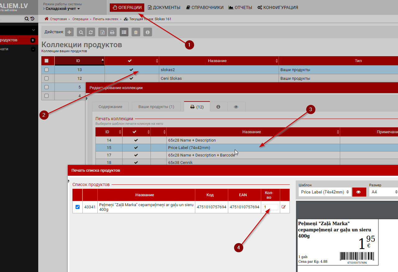The width and height of the screenshot is (398, 272).
Task: Select the 65x28 Name + Description template
Action: coord(192,140)
